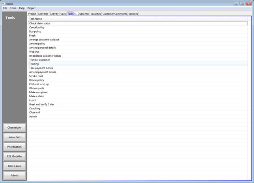This screenshot has width=254, height=183.
Task: Switch to the Outcomes tab
Action: (83, 14)
